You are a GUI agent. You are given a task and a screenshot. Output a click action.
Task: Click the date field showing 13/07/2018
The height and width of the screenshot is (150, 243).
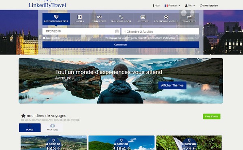point(81,31)
